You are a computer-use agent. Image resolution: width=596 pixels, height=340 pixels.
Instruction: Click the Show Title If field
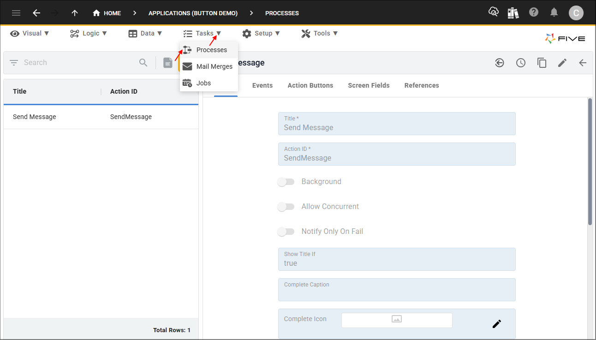click(397, 259)
